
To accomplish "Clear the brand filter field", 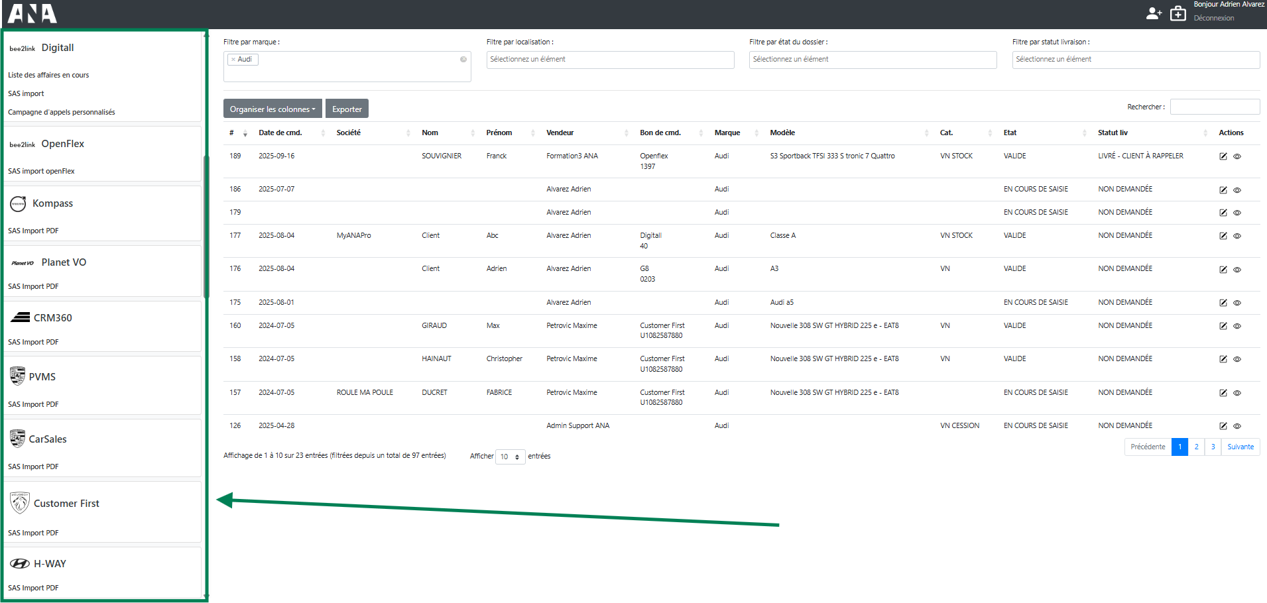I will click(463, 60).
